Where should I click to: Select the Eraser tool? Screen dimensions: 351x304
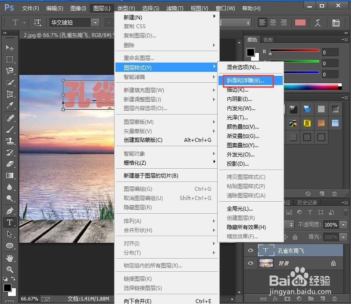click(x=9, y=164)
